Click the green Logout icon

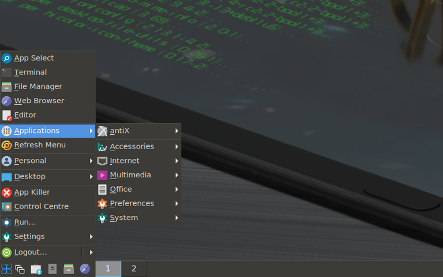6,252
